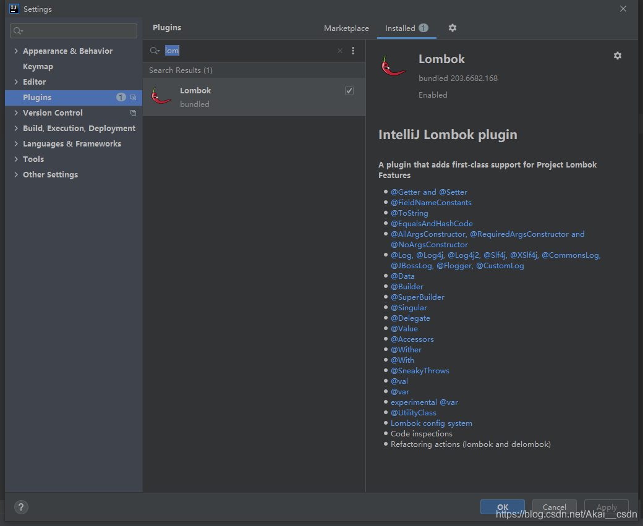Open the Lombok config system link
The image size is (643, 526).
click(x=432, y=423)
